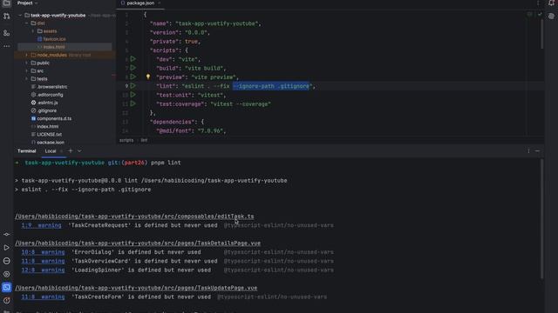
Task: Follow the 10:8 warning link for ErrorDialog
Action: click(43, 252)
